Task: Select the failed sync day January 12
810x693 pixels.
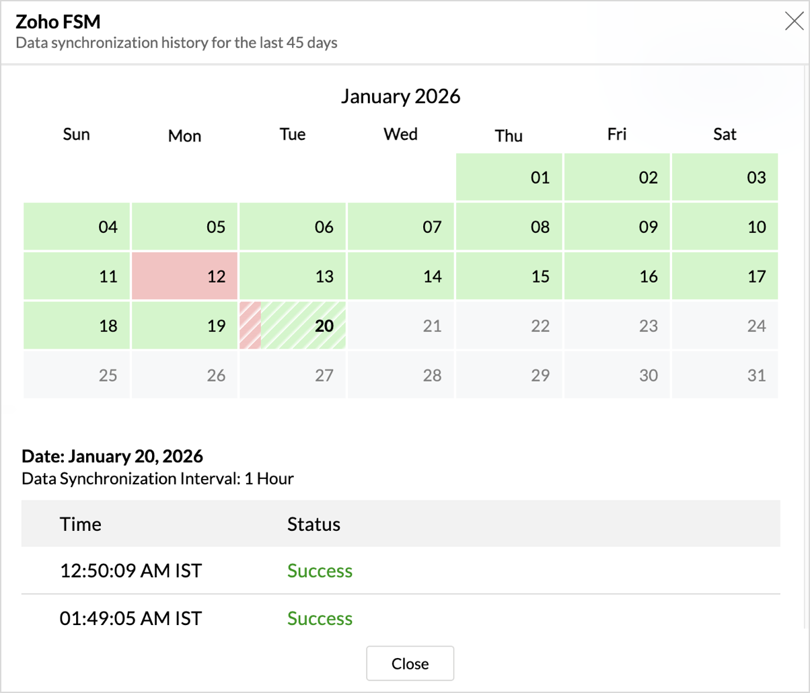Action: tap(185, 276)
